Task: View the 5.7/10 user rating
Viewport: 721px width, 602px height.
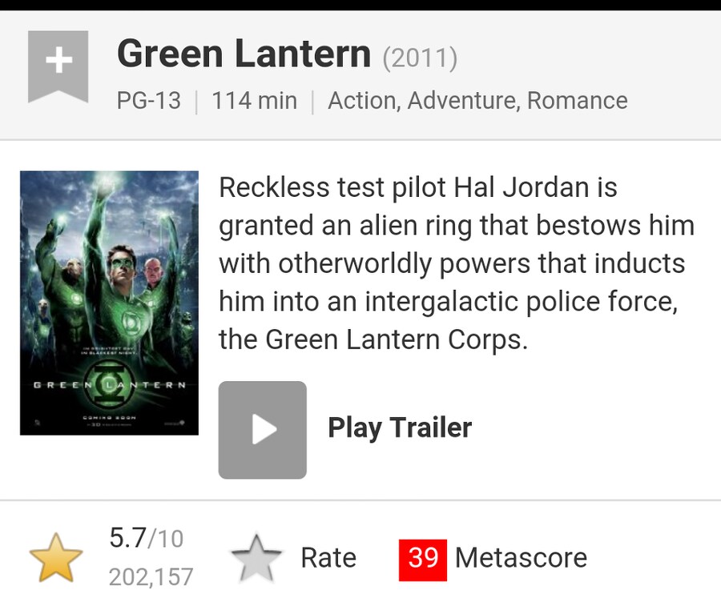Action: point(147,538)
